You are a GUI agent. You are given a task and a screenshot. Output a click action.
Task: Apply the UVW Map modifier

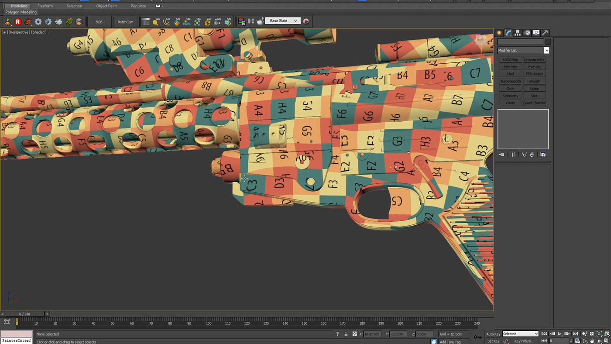click(x=510, y=60)
